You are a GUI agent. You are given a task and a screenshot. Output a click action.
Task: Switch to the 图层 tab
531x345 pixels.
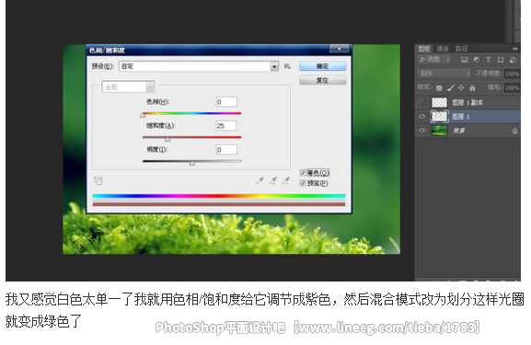point(423,49)
